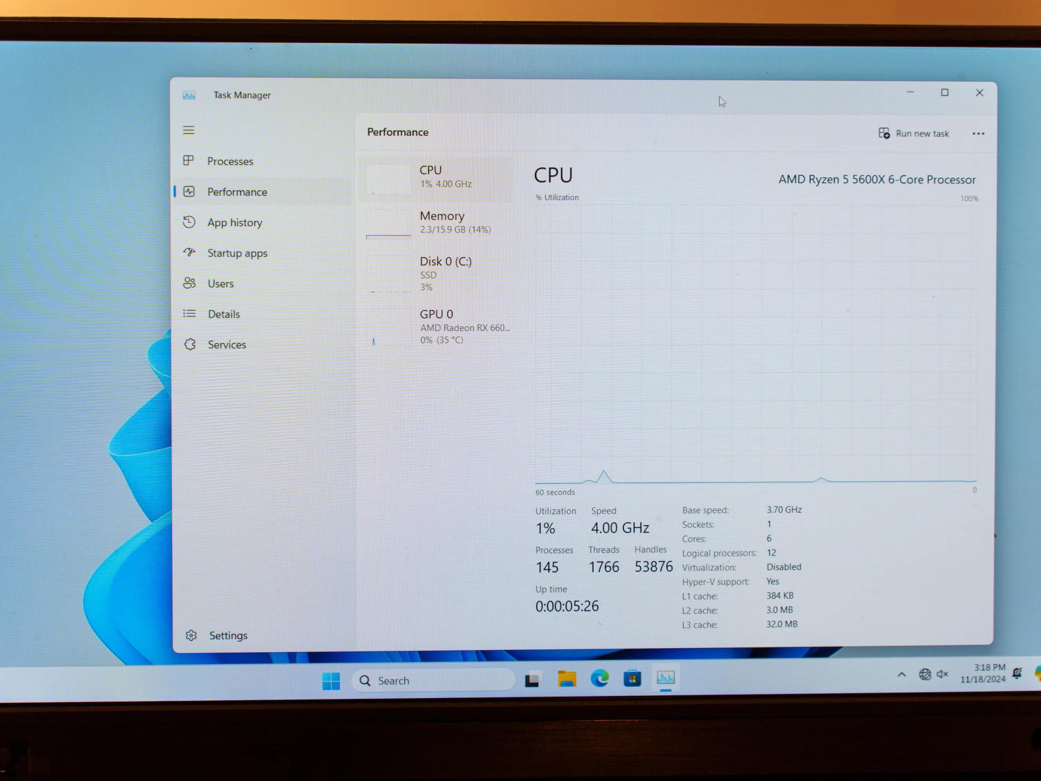Click the Run new task icon

(884, 133)
